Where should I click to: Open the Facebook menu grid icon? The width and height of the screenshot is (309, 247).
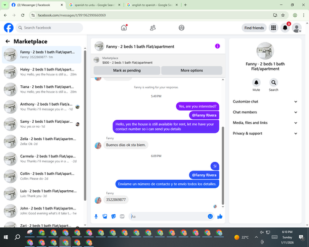click(273, 28)
